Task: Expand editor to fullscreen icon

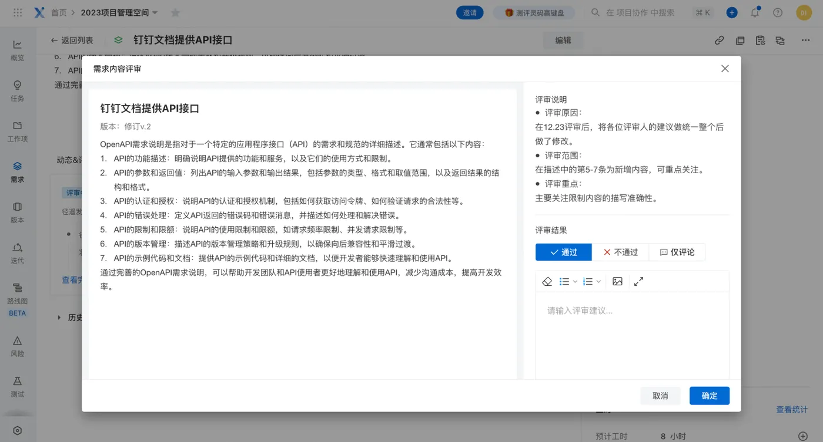Action: click(638, 281)
